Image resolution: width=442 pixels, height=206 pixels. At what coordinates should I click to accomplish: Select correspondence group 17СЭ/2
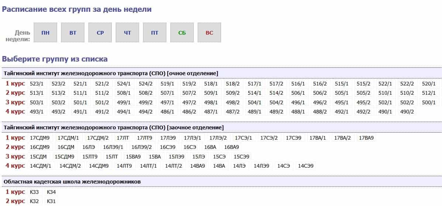[269, 138]
